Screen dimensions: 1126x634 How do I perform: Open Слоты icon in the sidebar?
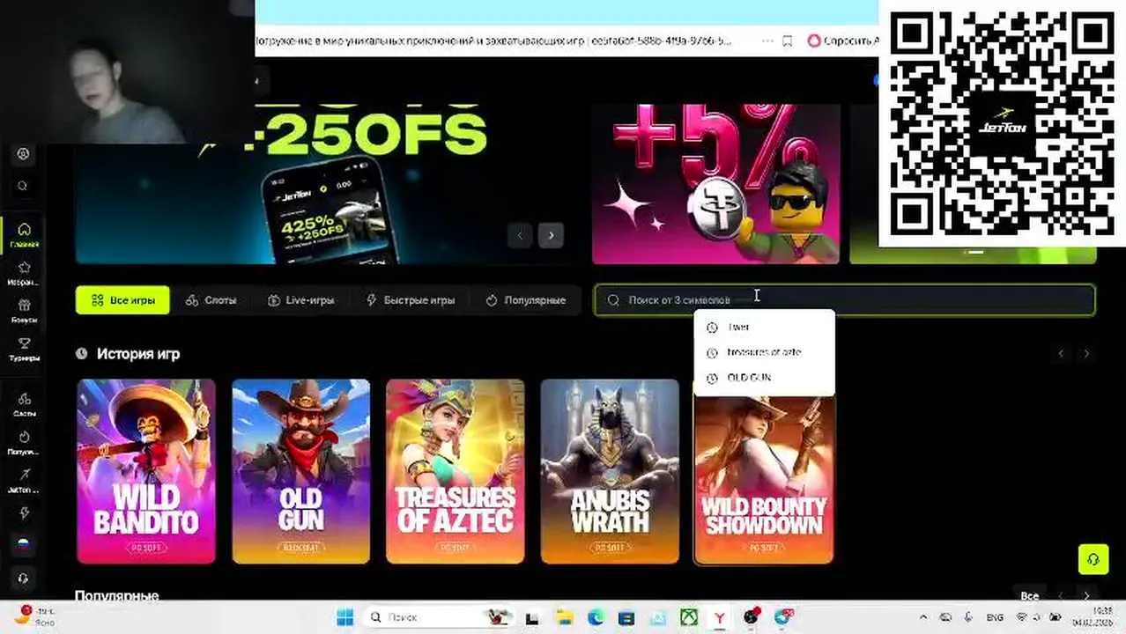click(24, 404)
